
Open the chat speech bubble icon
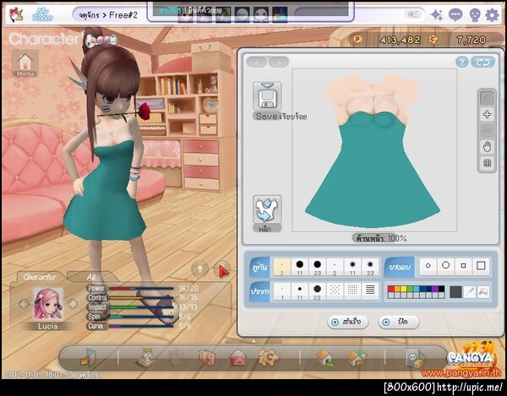pos(455,15)
